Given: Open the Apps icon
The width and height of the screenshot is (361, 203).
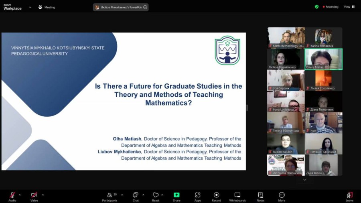Looking at the screenshot, I should pos(197,195).
